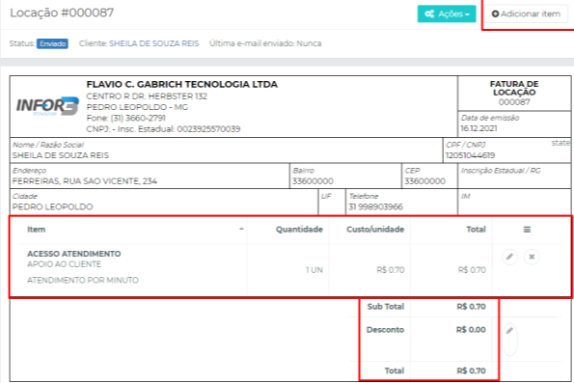Open the table options hamburger icon
The image size is (574, 383).
coord(527,230)
